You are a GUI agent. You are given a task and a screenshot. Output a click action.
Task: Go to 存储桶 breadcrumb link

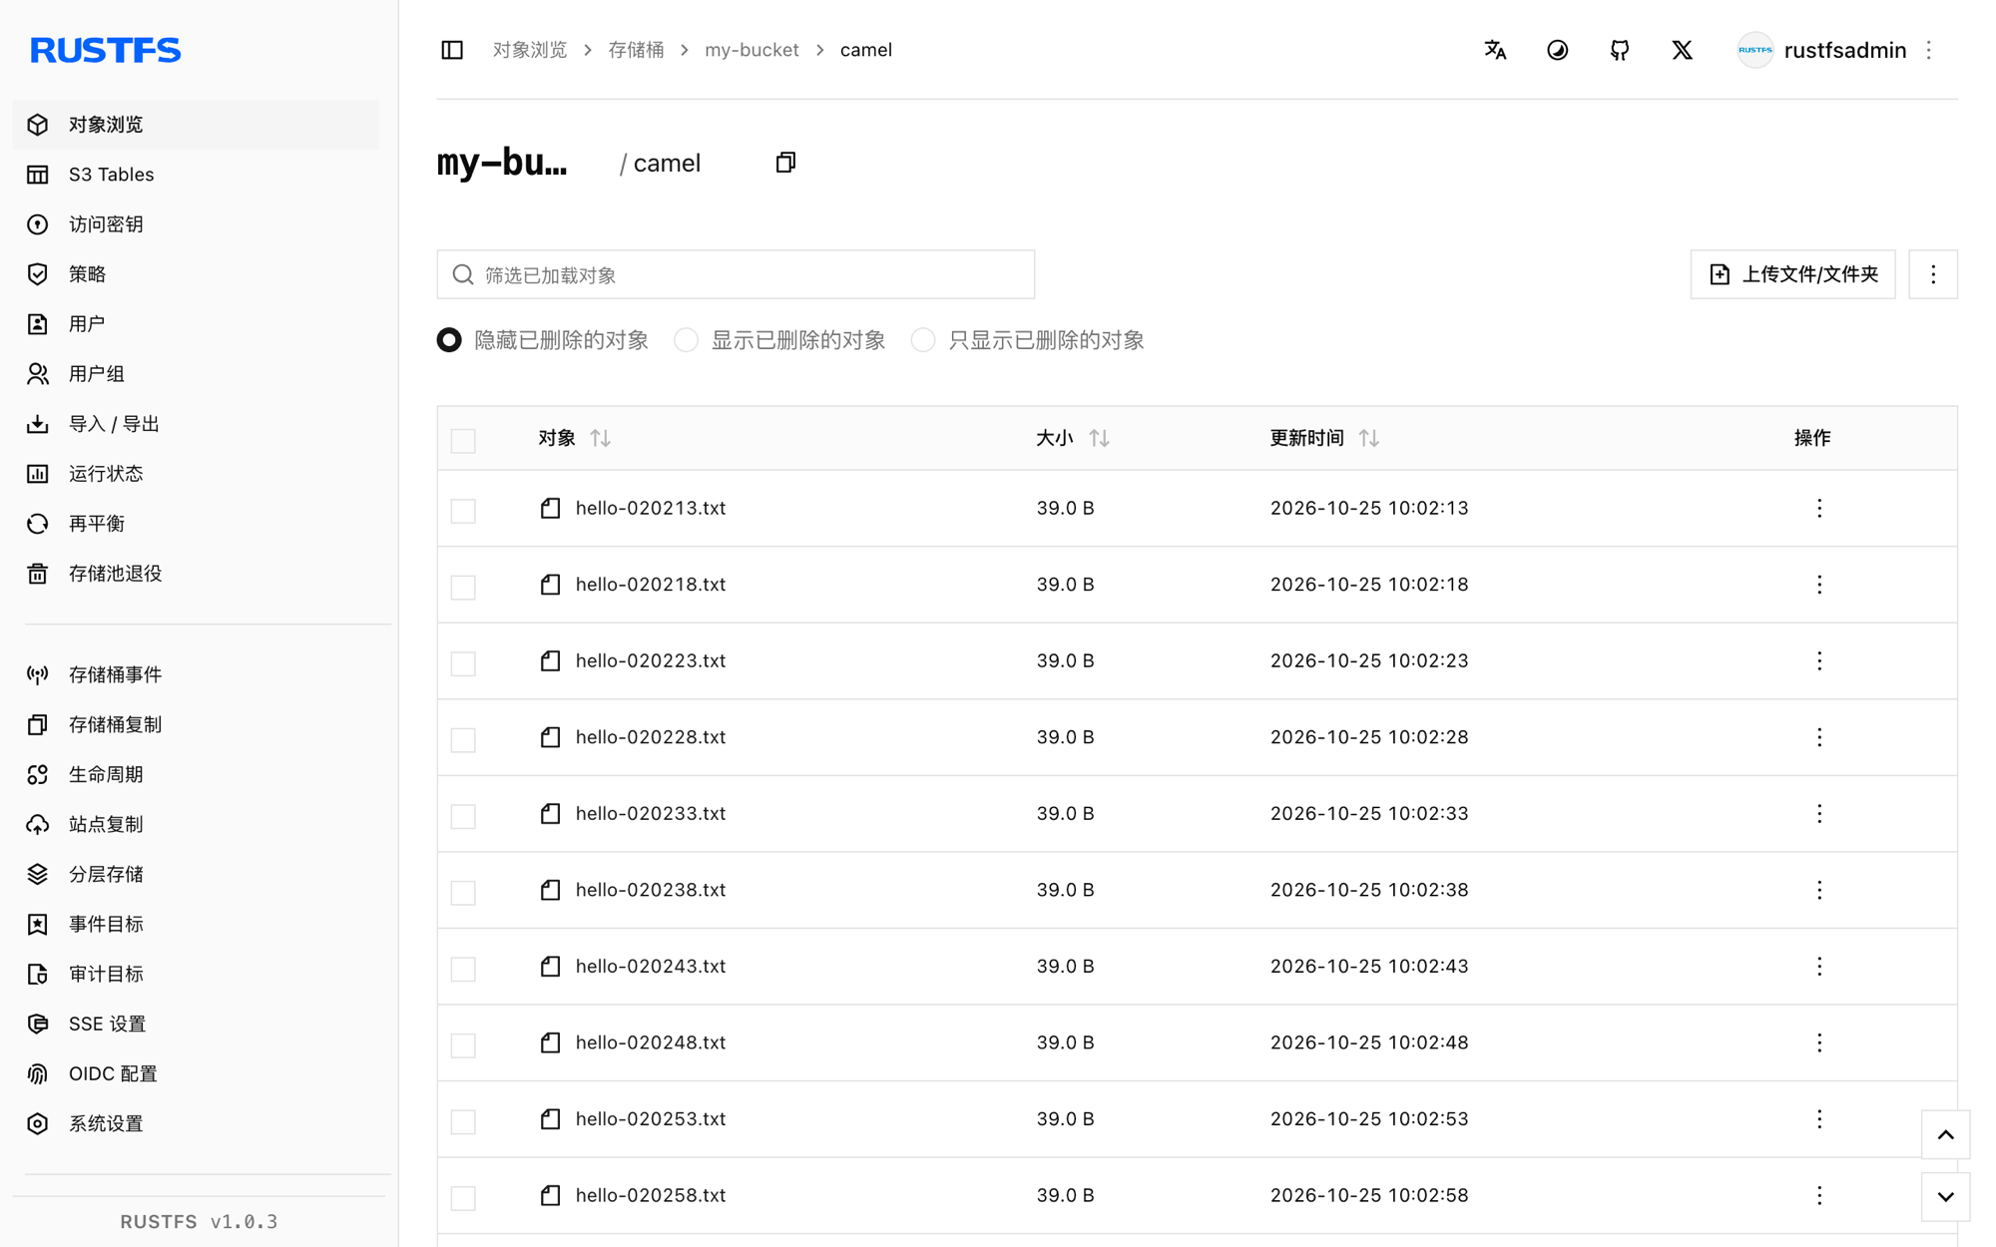(636, 50)
